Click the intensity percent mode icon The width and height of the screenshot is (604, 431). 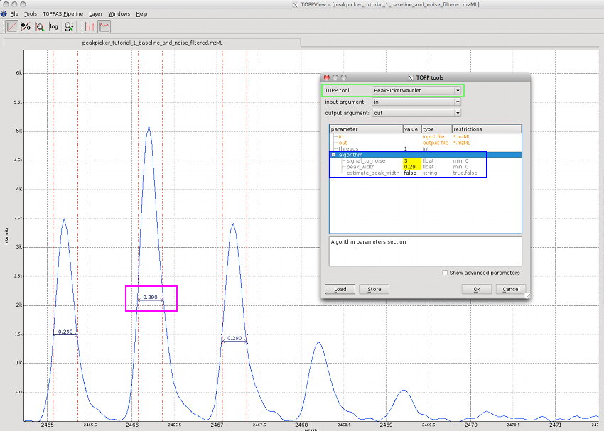point(26,27)
